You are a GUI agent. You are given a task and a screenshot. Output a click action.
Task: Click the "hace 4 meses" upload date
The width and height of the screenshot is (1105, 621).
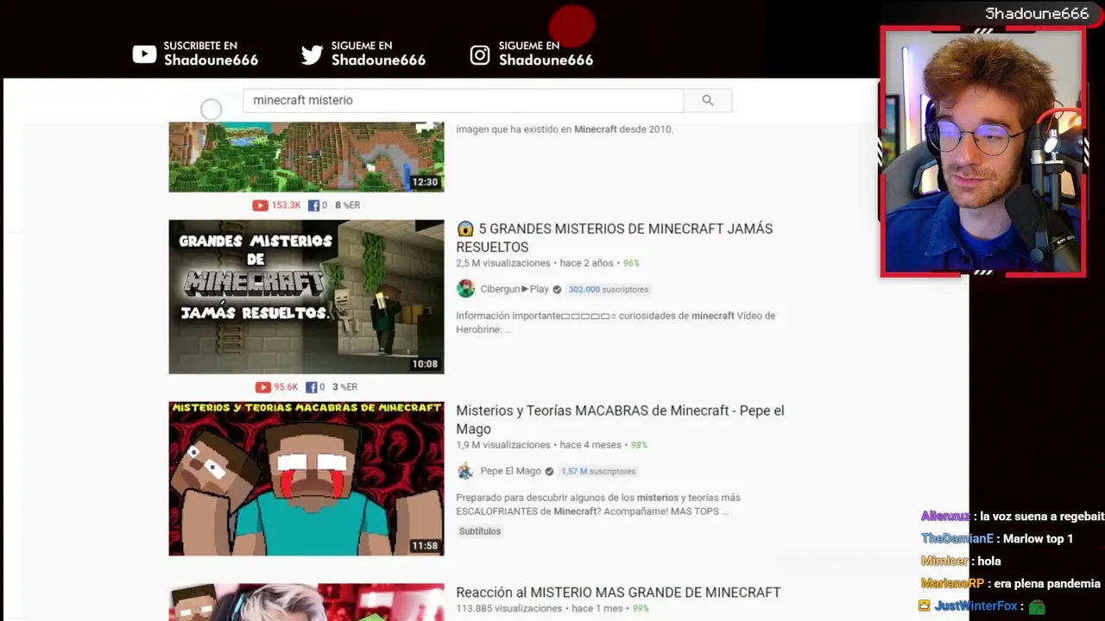(x=590, y=445)
